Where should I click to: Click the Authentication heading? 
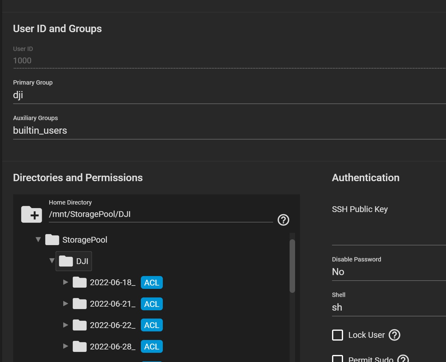[x=366, y=178]
